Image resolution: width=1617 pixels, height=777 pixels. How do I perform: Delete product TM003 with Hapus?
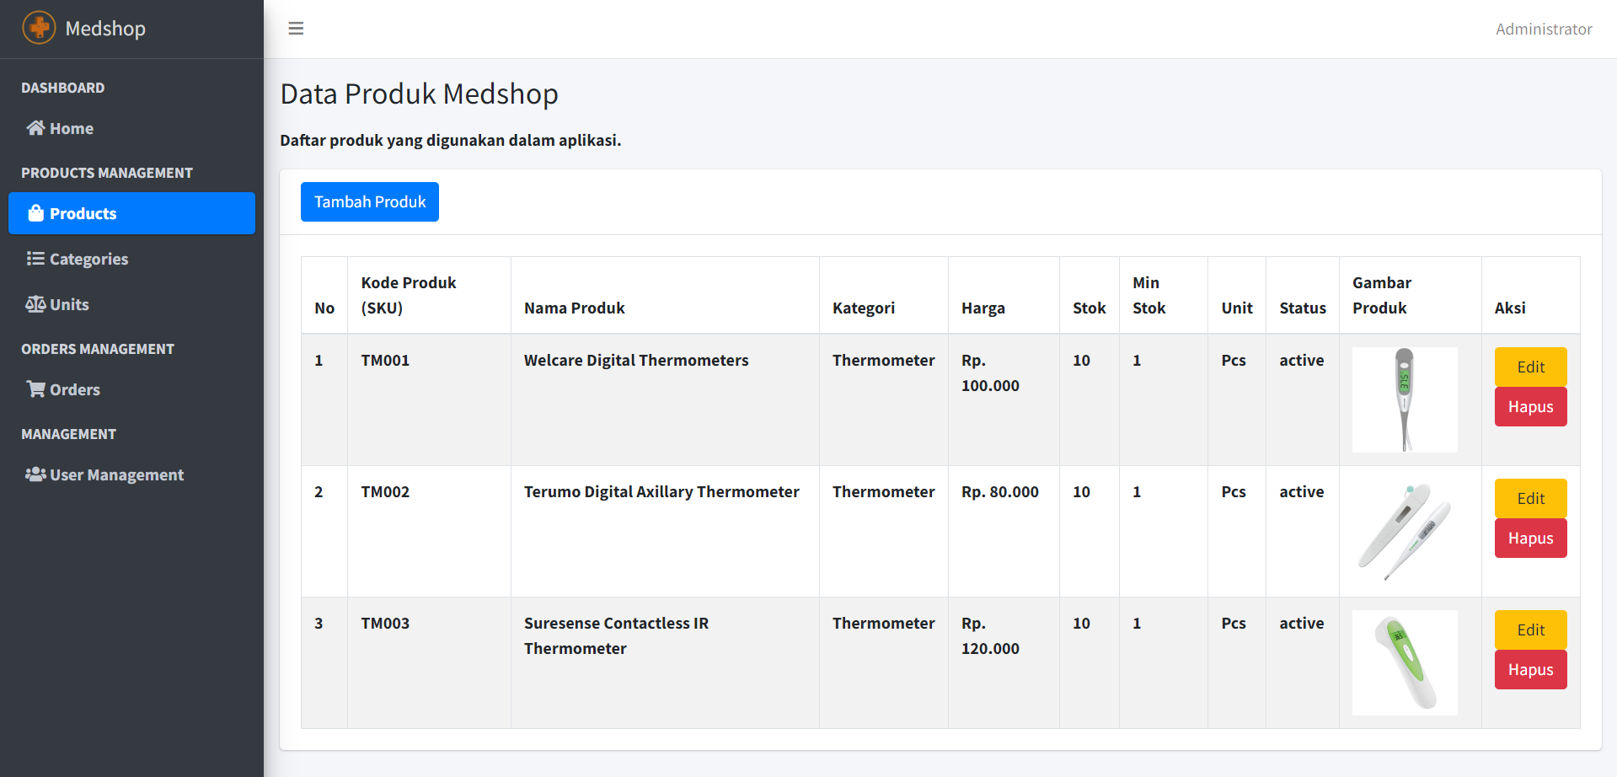(x=1530, y=670)
